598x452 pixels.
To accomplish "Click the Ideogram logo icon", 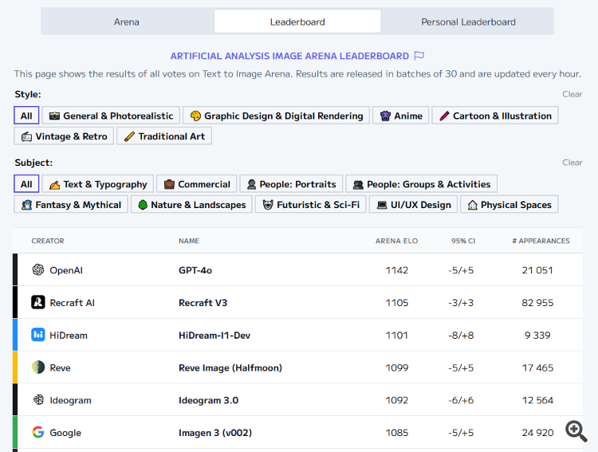I will pos(38,399).
